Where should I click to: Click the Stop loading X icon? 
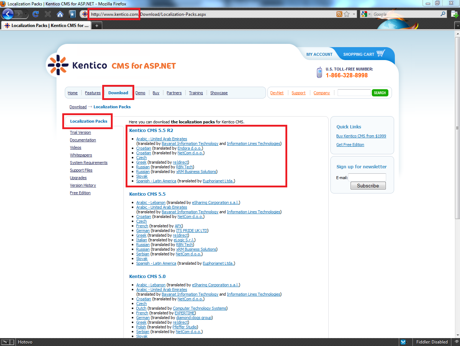(48, 14)
